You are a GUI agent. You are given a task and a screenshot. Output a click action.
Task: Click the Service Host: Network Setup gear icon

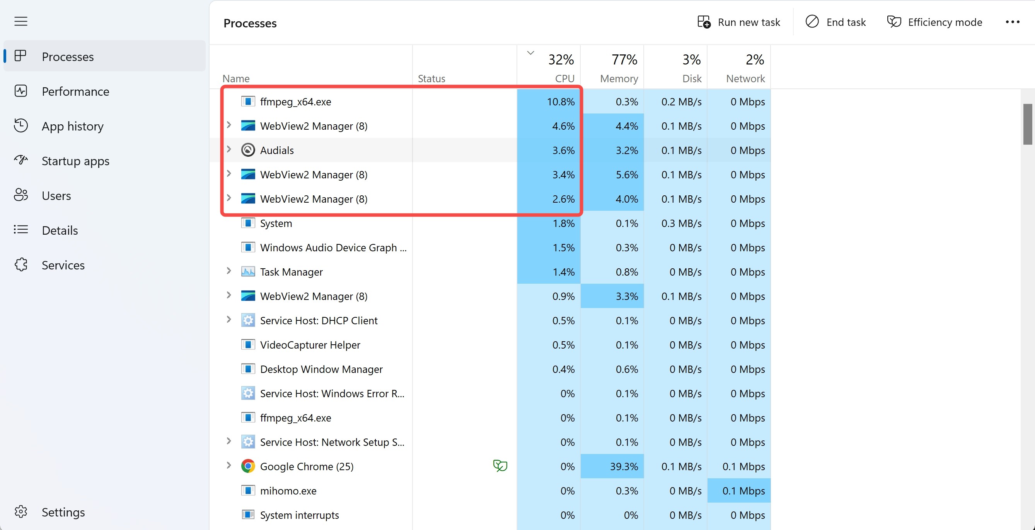click(248, 442)
